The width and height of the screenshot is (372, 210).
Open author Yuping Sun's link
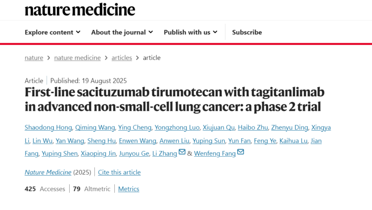tap(209, 141)
